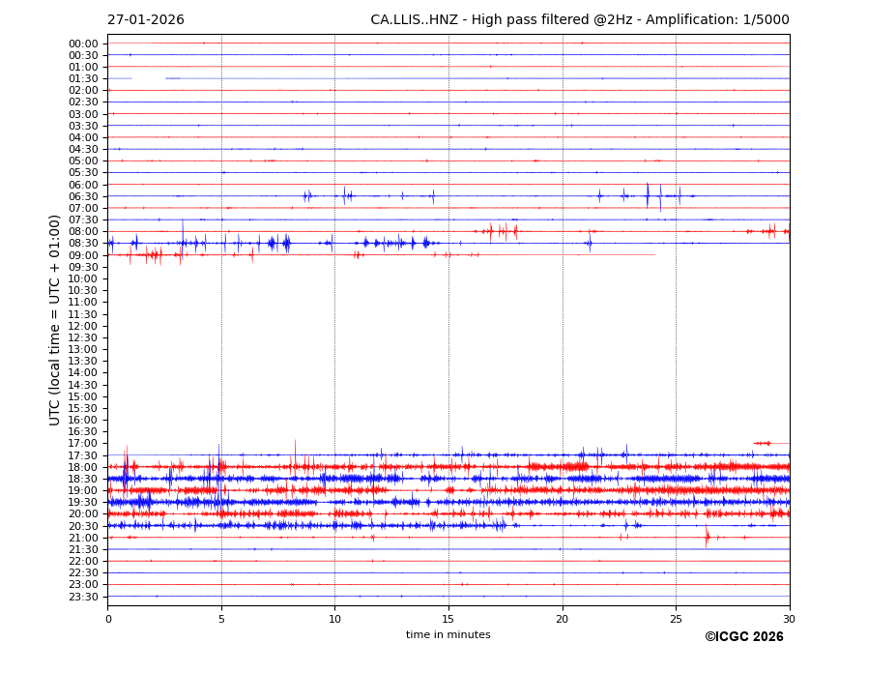The height and width of the screenshot is (673, 896).
Task: Select the x-axis tick labeled 15
Action: (448, 619)
